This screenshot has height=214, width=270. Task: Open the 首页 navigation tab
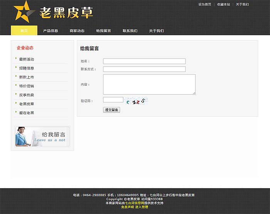[24, 31]
